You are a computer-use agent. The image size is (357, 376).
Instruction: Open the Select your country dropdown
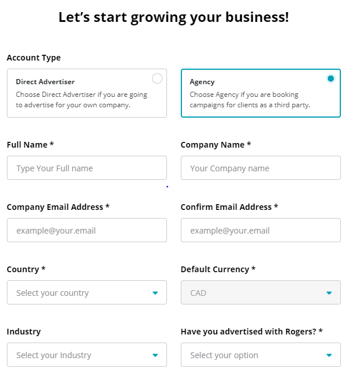81,292
